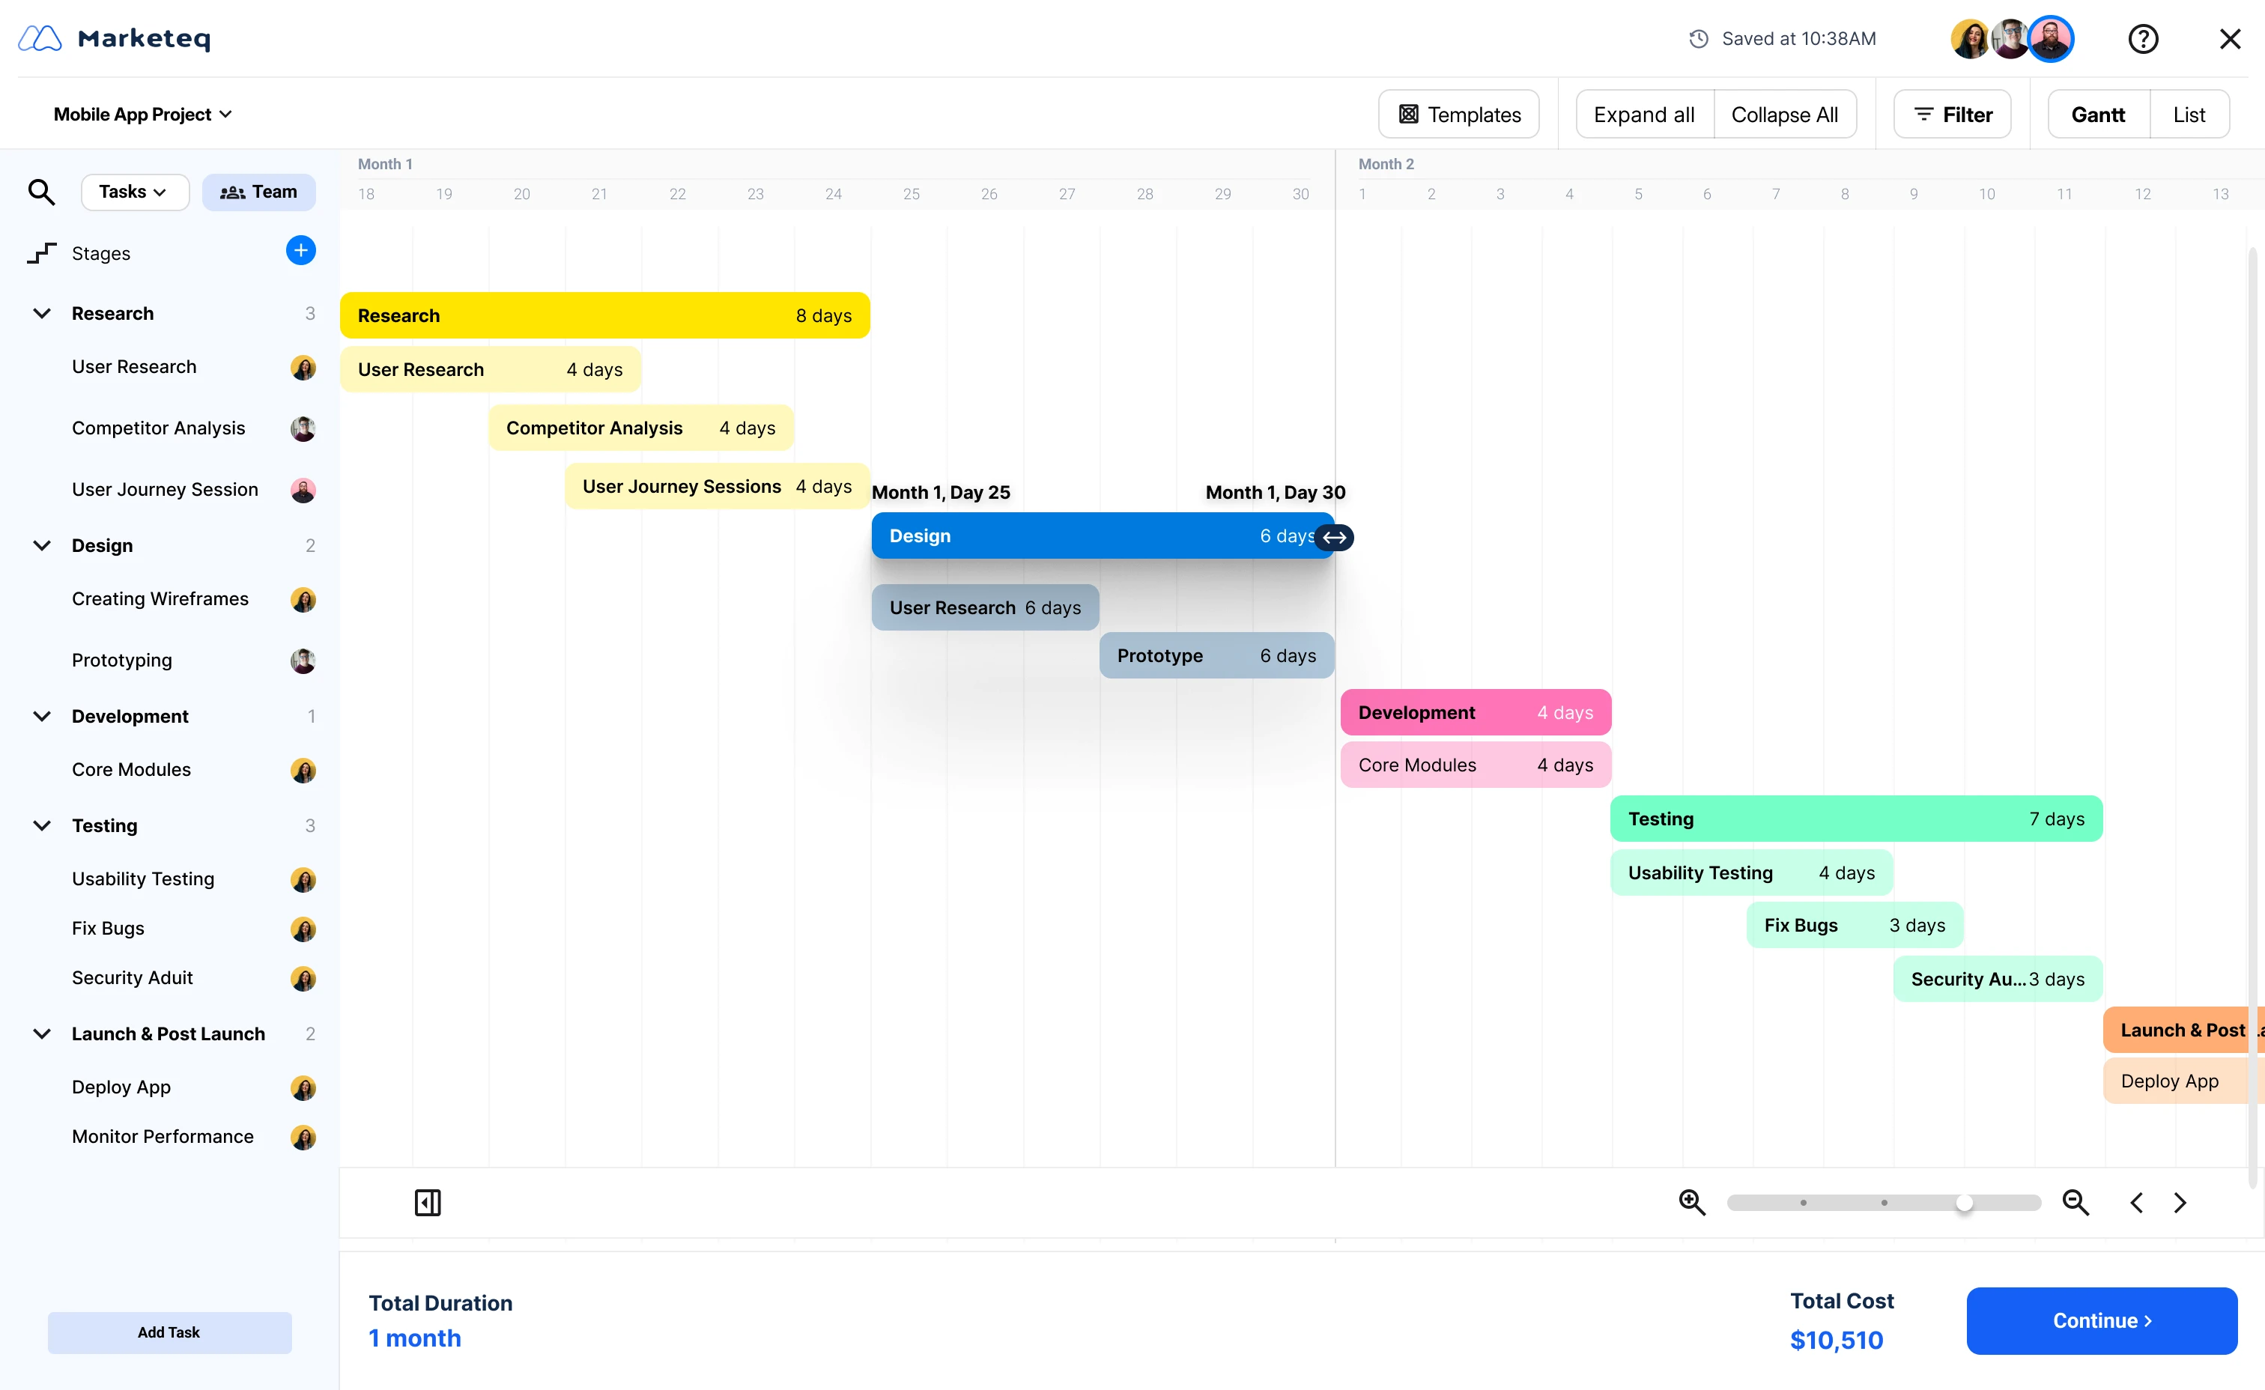This screenshot has width=2265, height=1390.
Task: Click the timeline zoom slider handle
Action: (1963, 1203)
